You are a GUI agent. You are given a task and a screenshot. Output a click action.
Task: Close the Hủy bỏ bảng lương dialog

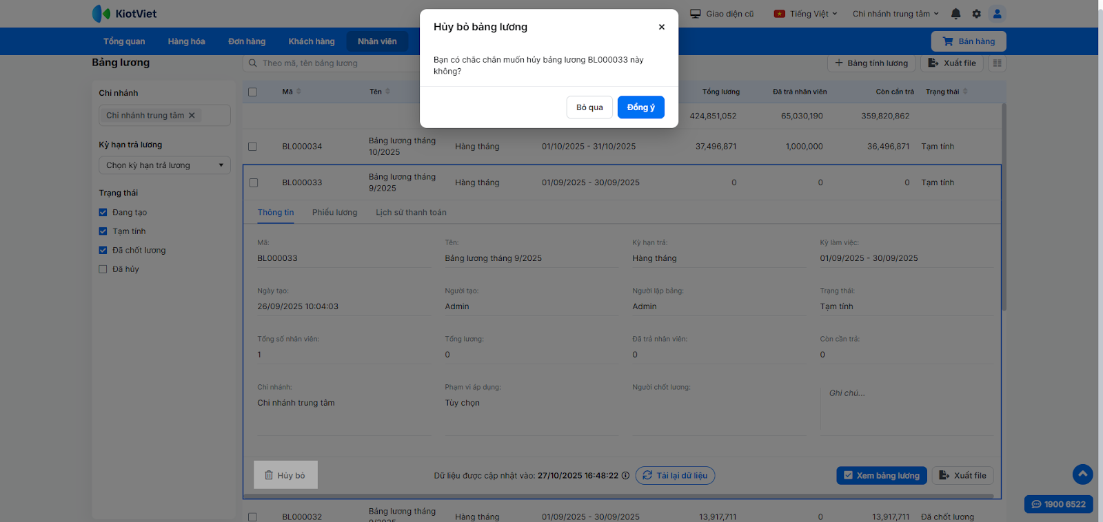point(662,27)
